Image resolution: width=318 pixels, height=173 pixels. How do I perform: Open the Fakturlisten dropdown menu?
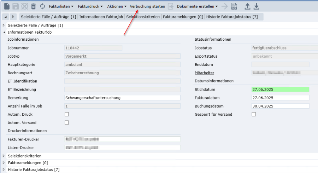click(x=61, y=6)
